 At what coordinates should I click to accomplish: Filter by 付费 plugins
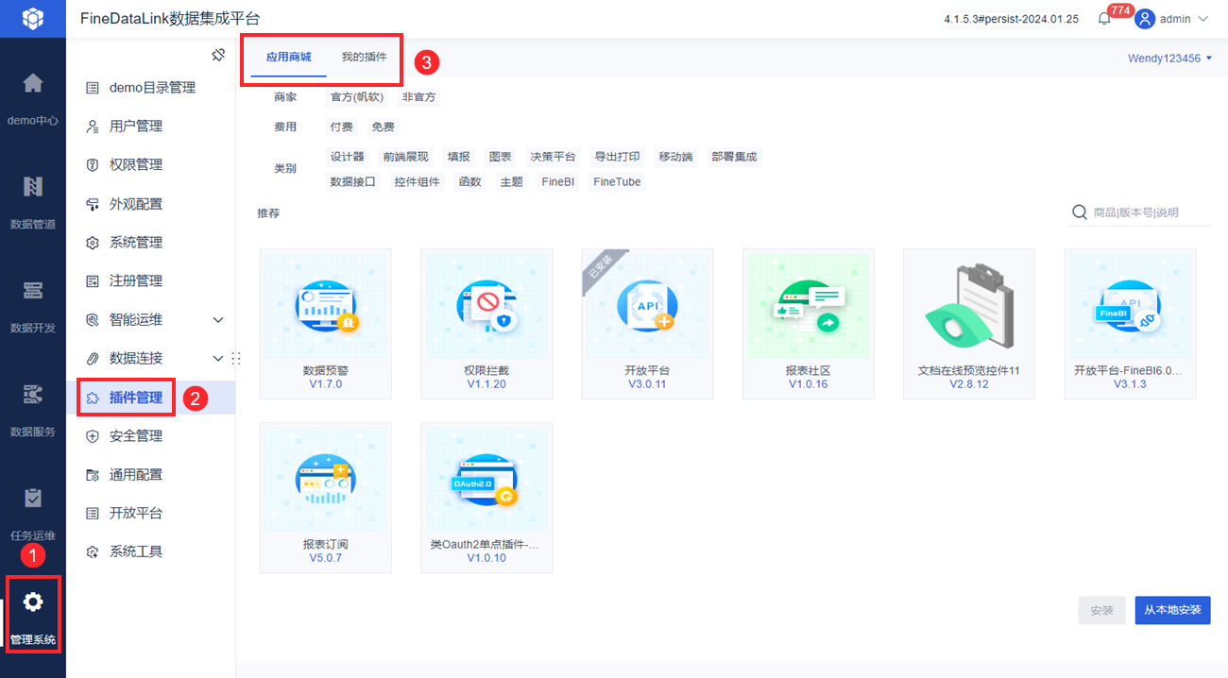[x=341, y=127]
